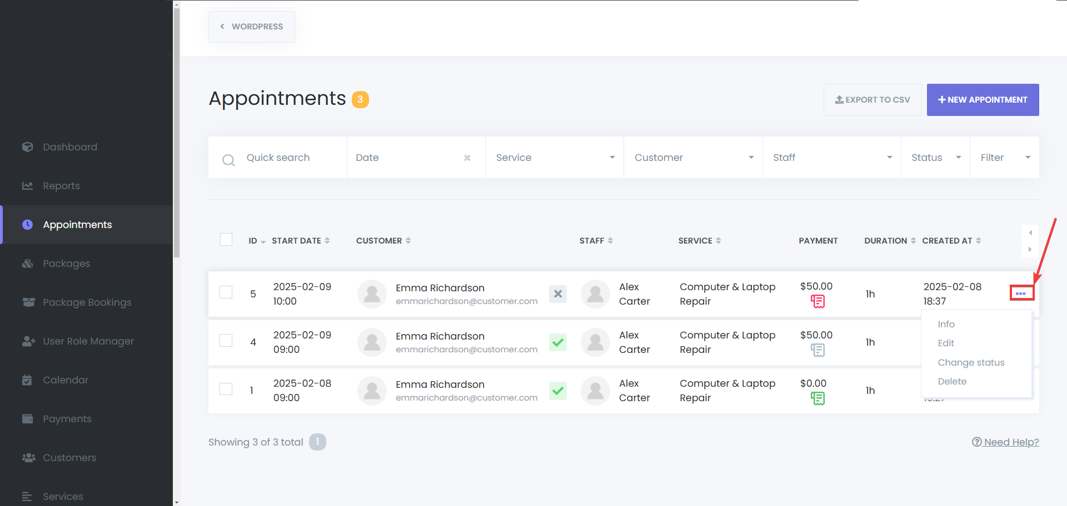Tick the select-all checkbox in table header
This screenshot has height=506, width=1067.
pyautogui.click(x=226, y=240)
